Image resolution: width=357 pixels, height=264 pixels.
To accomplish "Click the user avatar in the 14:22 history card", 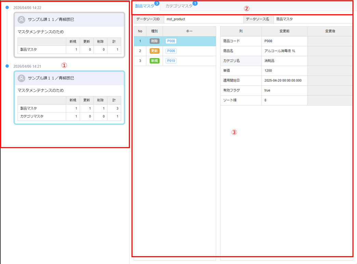I will [22, 20].
